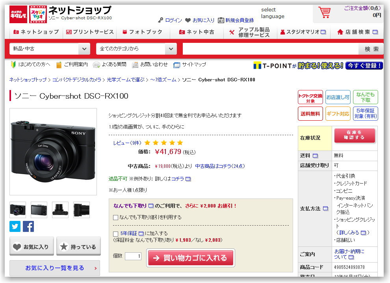Click popup icon after 返品不可 コチラ
The height and width of the screenshot is (283, 390).
tap(188, 179)
